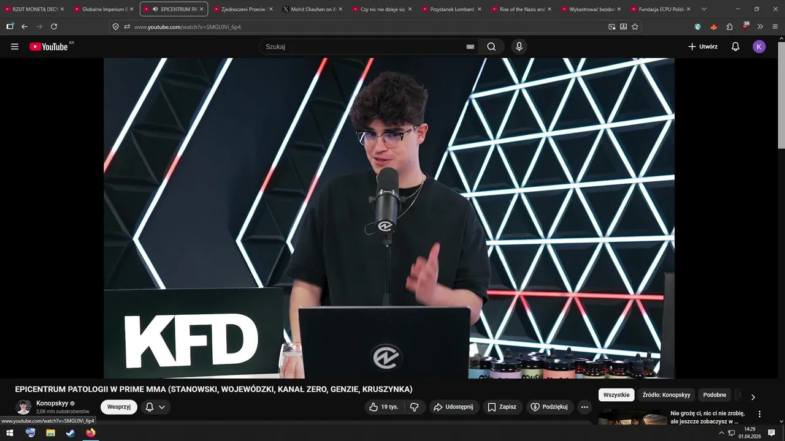Switch to the Przystanek Lombard tab
Viewport: 785px width, 441px height.
pos(452,9)
